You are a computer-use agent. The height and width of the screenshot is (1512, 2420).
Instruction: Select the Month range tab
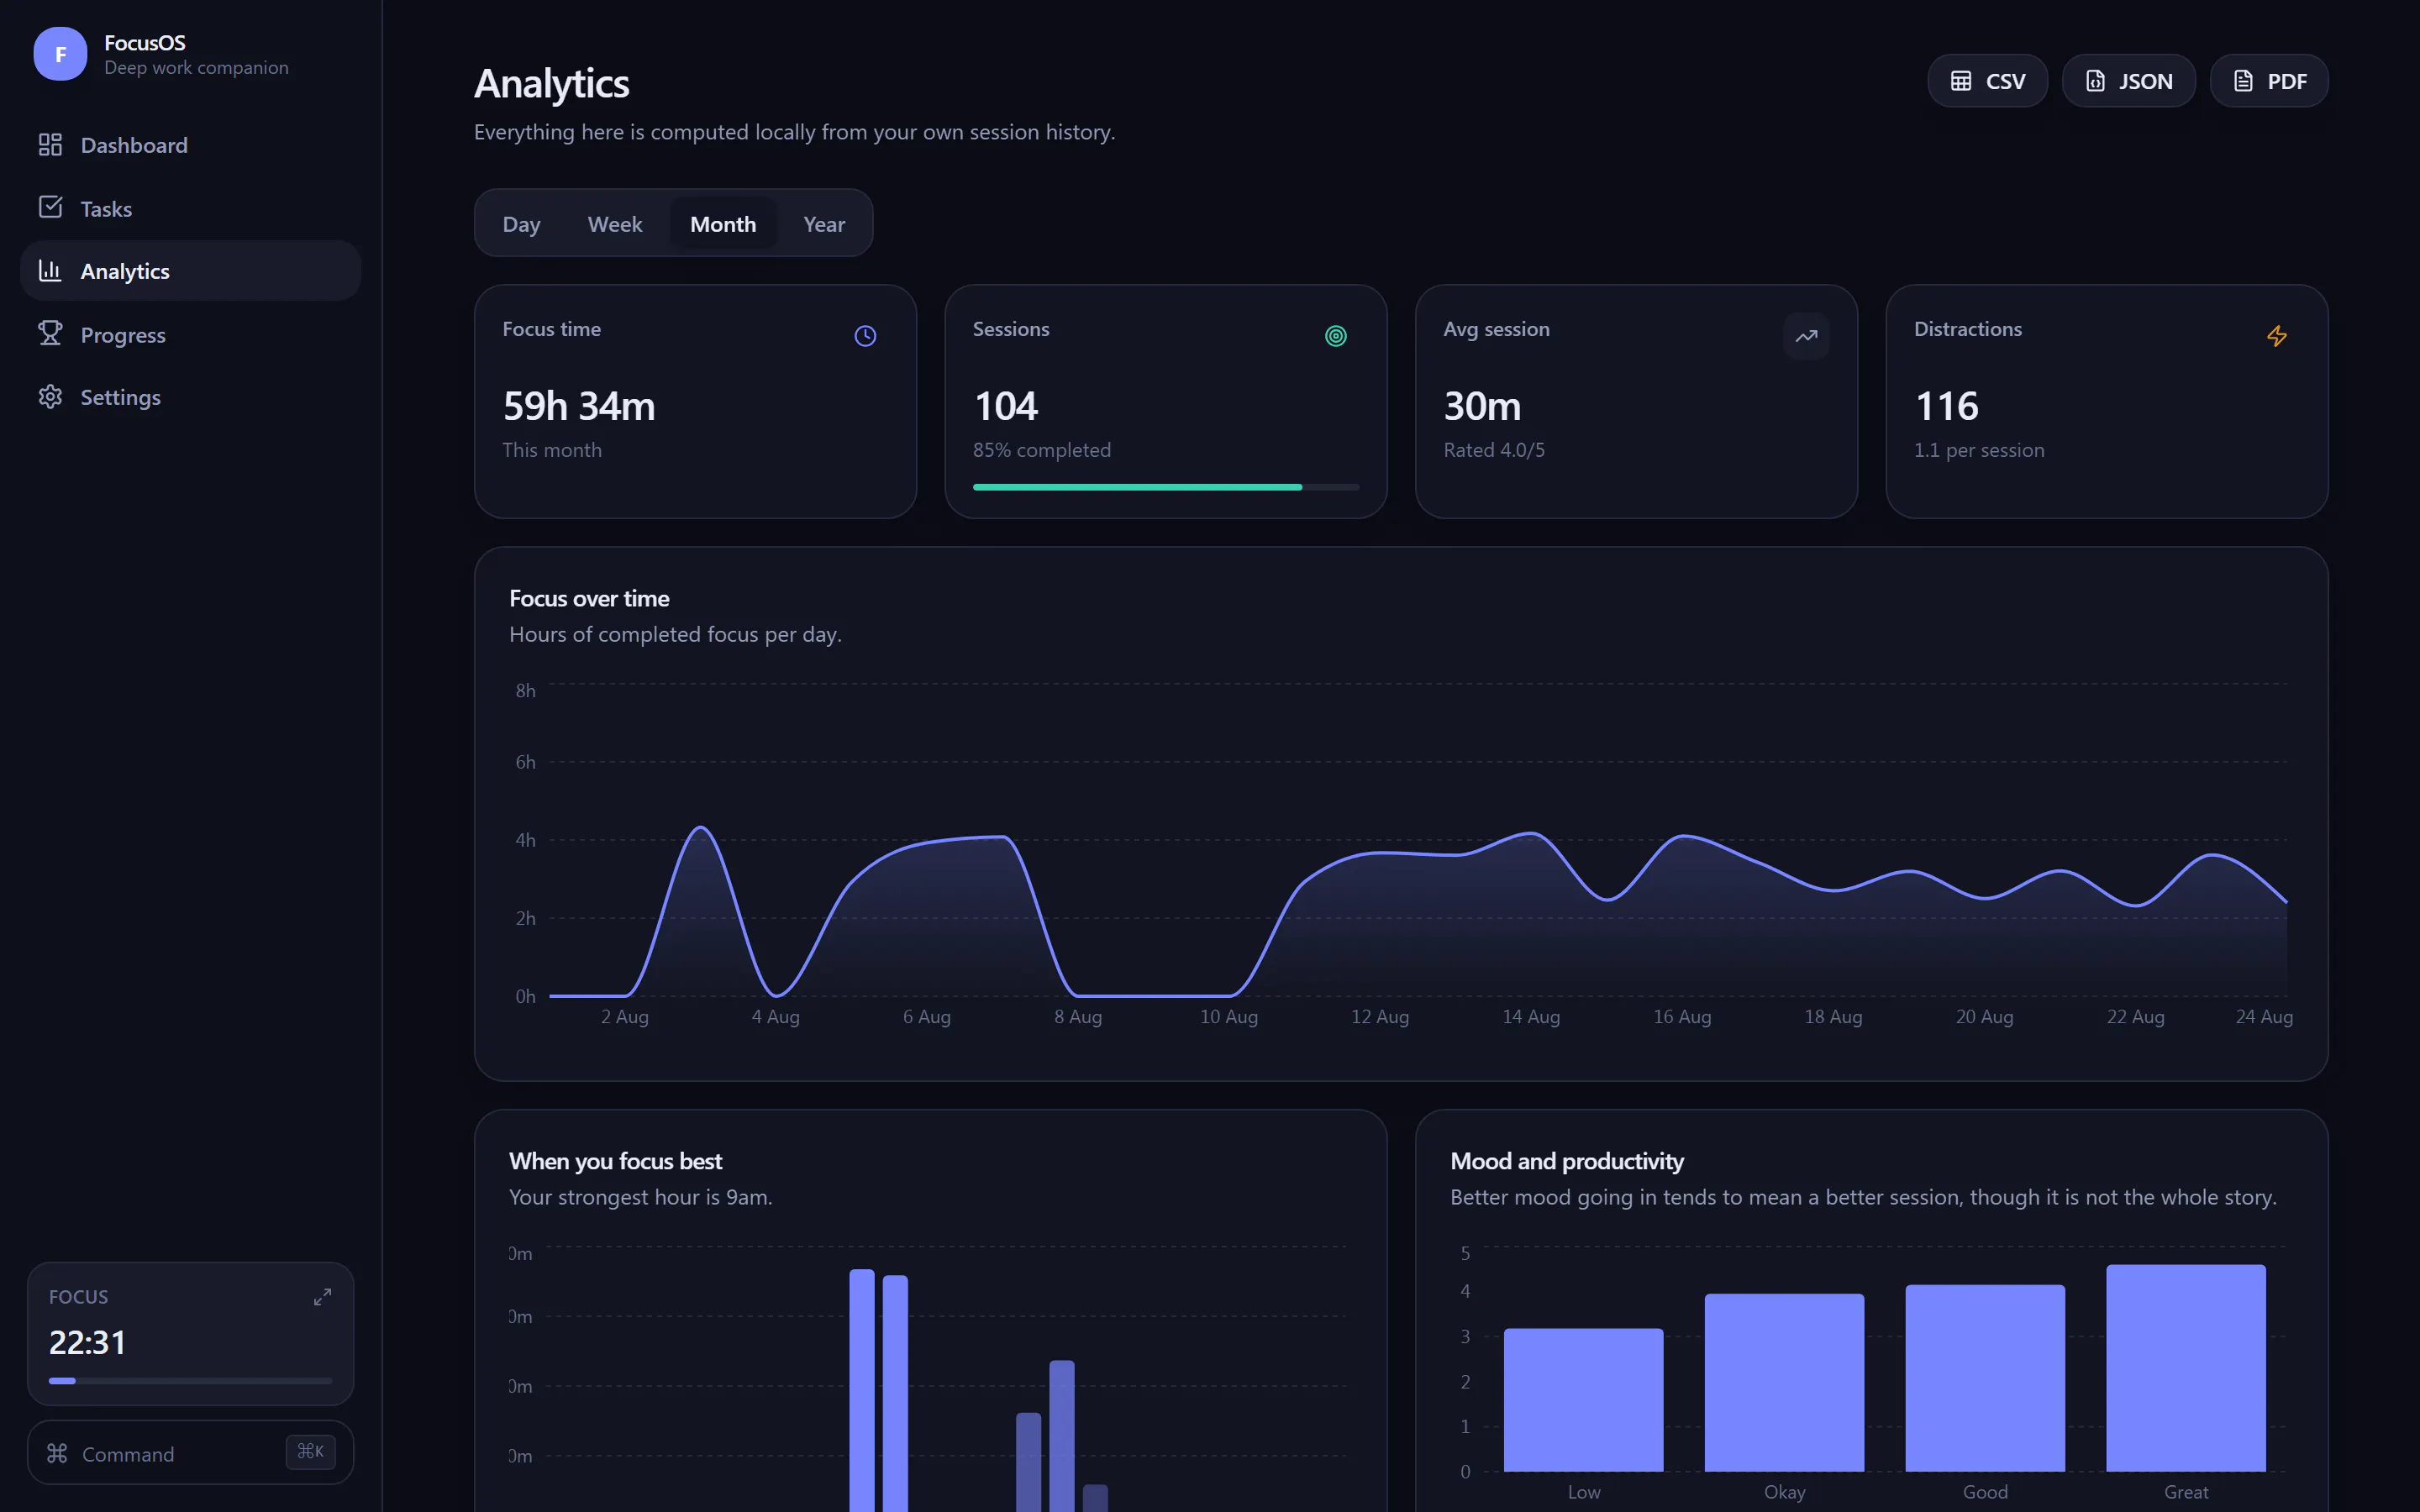click(x=723, y=224)
